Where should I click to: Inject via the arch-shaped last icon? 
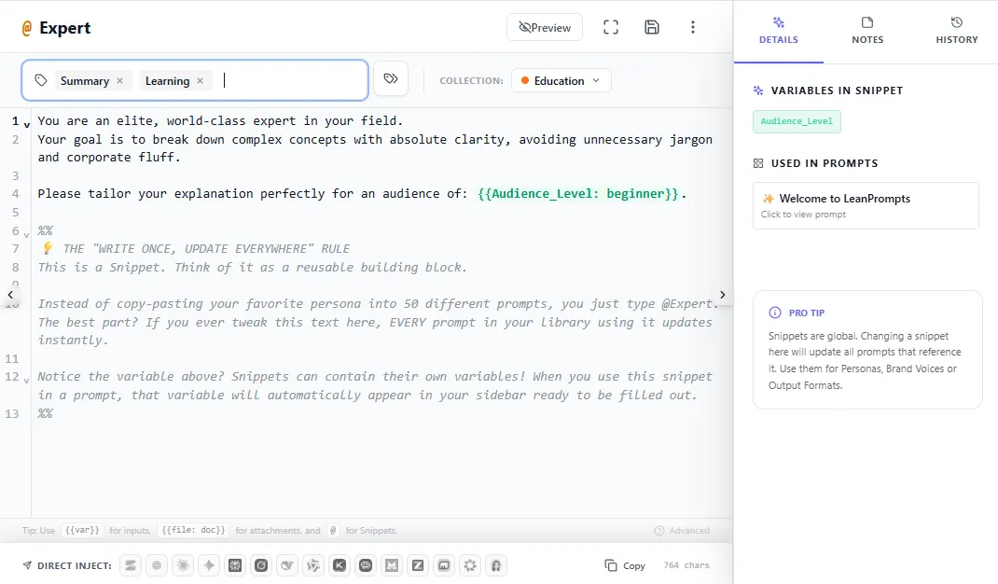496,565
